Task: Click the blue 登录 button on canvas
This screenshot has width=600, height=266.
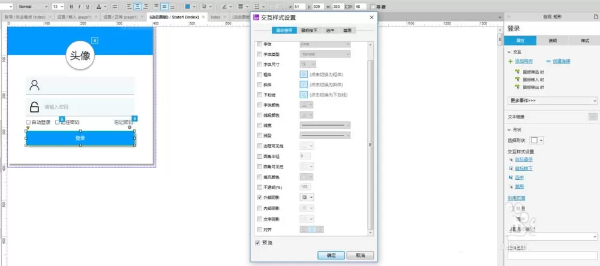Action: click(80, 138)
